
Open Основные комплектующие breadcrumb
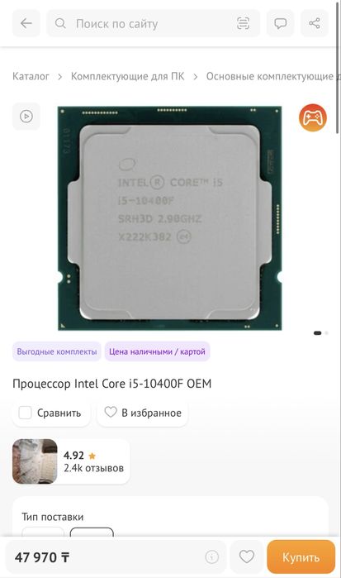pos(269,76)
